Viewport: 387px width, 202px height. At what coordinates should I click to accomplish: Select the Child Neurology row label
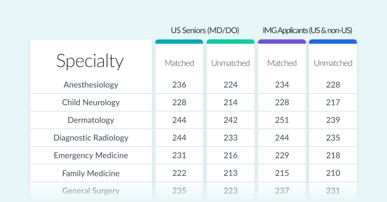(91, 102)
